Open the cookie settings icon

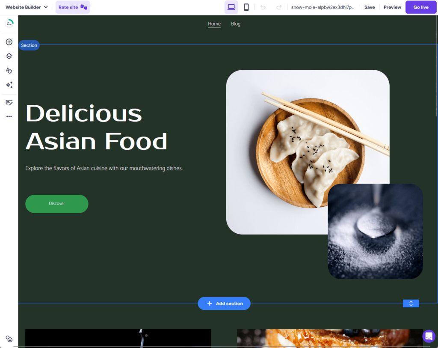(x=9, y=339)
